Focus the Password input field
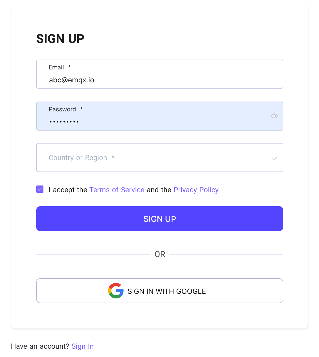 (x=160, y=116)
